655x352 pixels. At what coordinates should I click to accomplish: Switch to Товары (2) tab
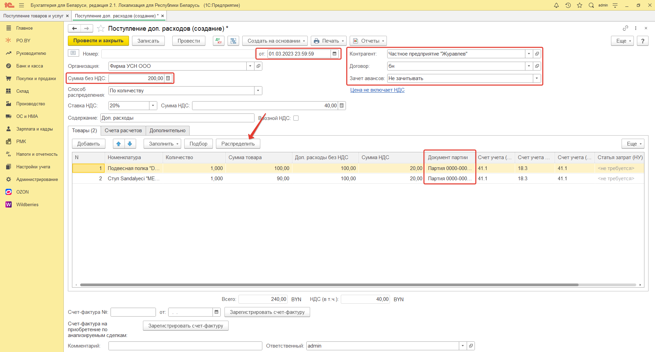point(84,131)
